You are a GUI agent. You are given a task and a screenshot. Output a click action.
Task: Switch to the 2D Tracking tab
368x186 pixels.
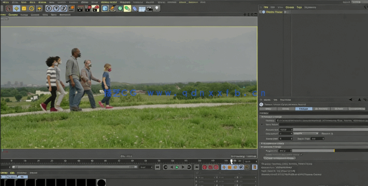321,109
